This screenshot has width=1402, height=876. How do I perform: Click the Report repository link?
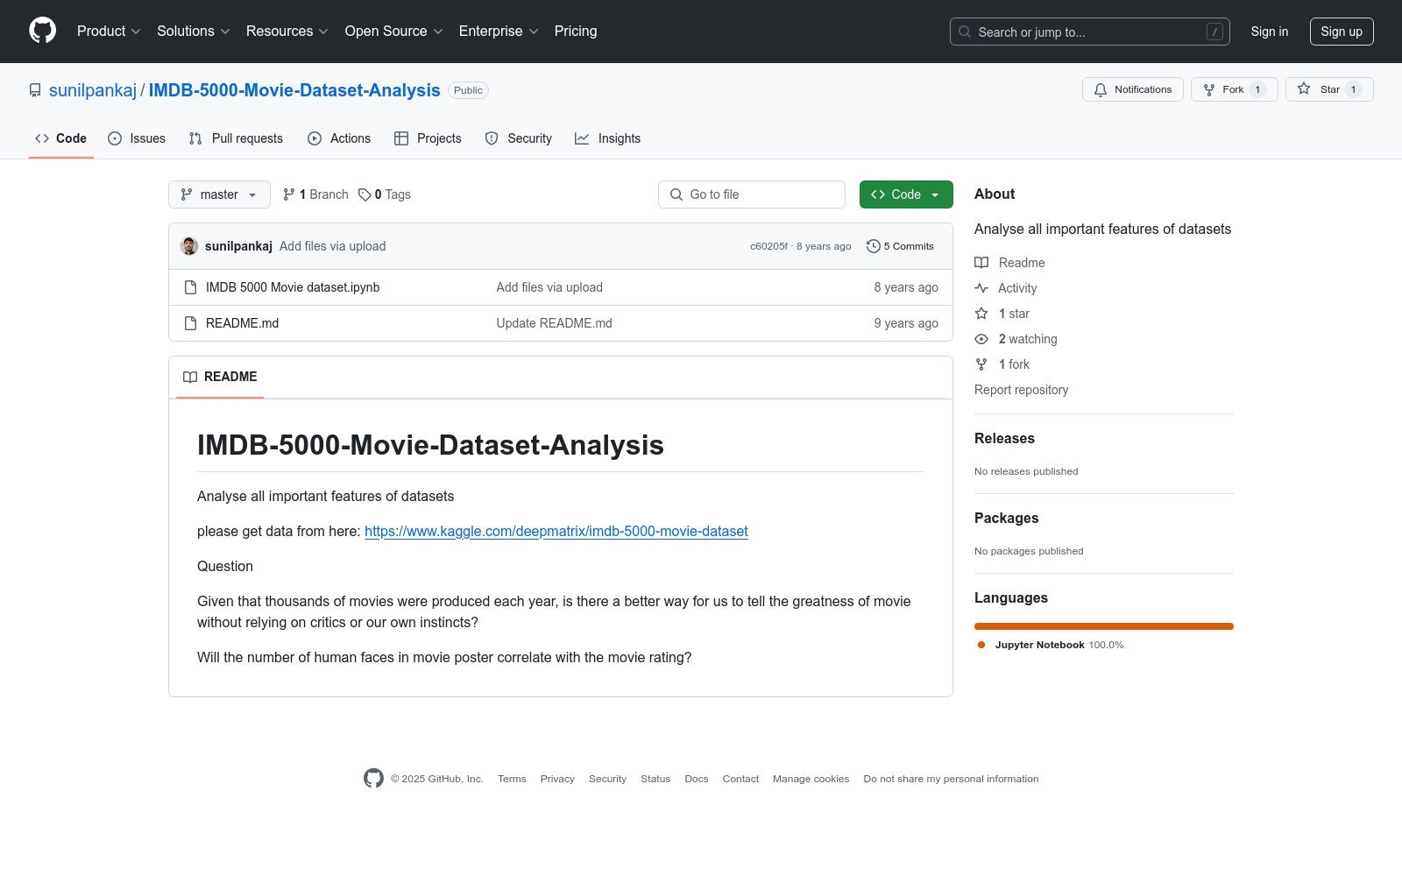click(1022, 390)
